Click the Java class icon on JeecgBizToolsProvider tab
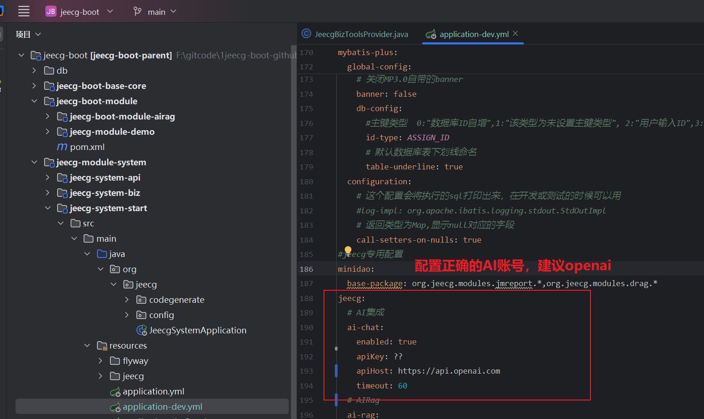 click(306, 34)
